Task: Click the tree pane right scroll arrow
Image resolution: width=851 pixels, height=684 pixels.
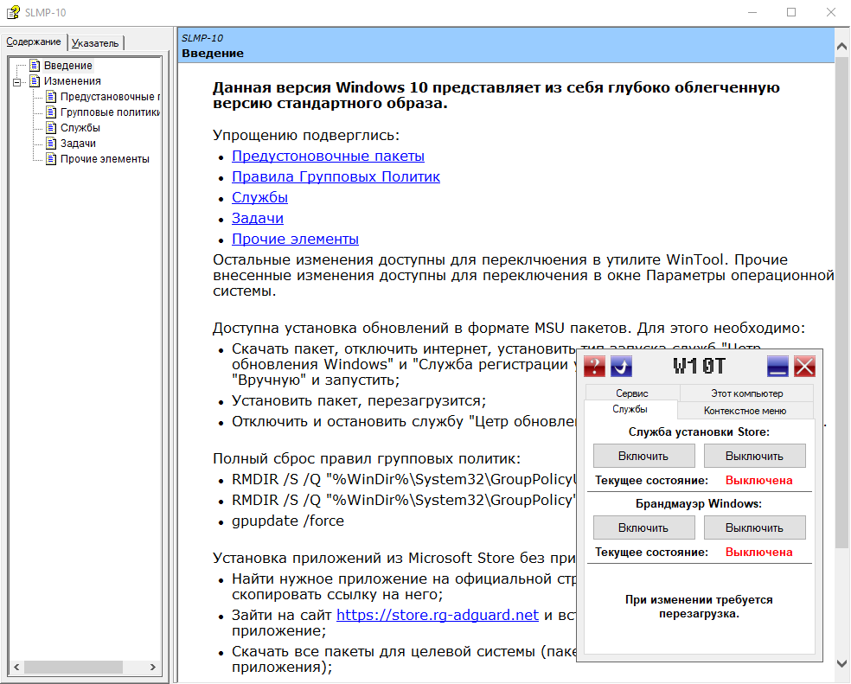Action: point(153,667)
